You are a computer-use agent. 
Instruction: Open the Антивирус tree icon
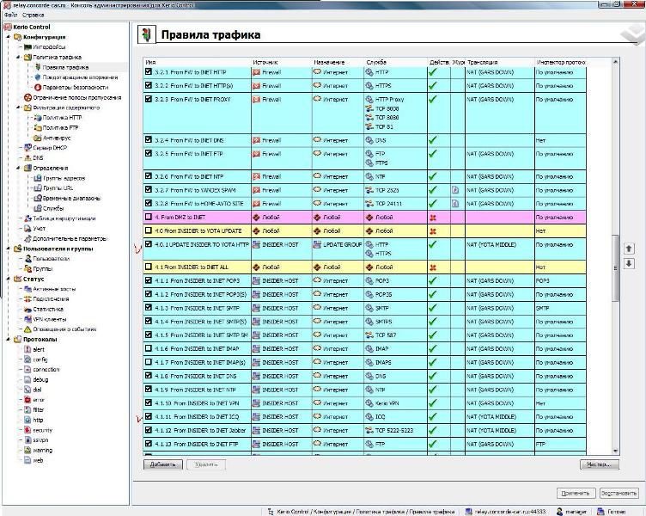coord(38,138)
